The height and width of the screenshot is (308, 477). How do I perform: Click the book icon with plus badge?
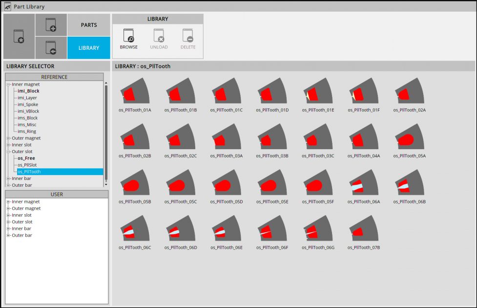pos(51,25)
